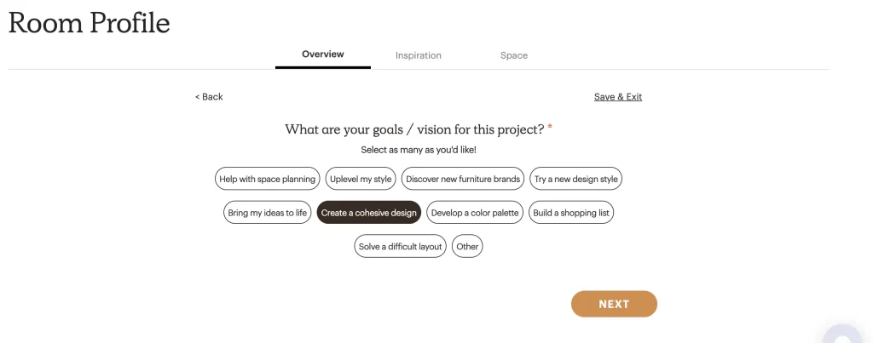Screen dimensions: 873x343
Task: Click the Save & Exit link
Action: [x=618, y=97]
